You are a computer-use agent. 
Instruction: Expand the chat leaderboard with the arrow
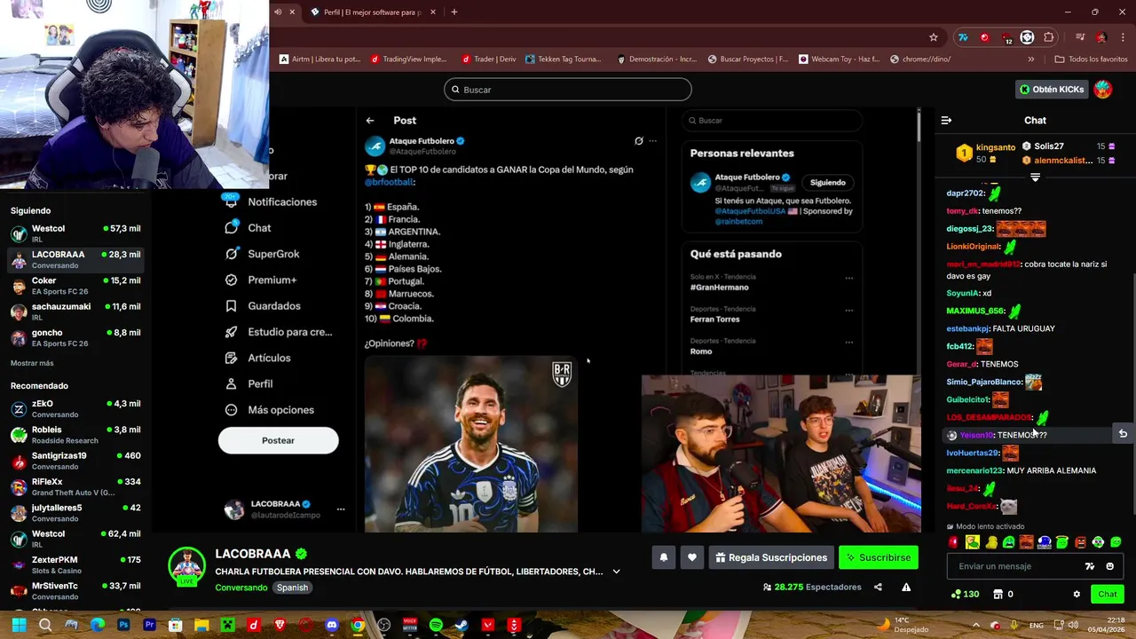[1035, 177]
